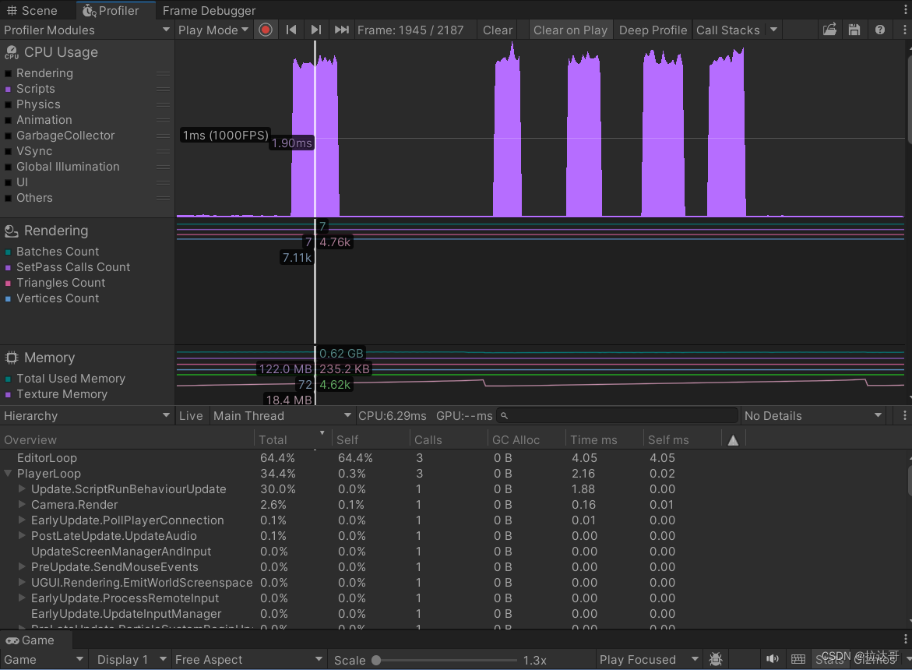Expand the Camera.Render row
The image size is (912, 670).
click(x=22, y=504)
